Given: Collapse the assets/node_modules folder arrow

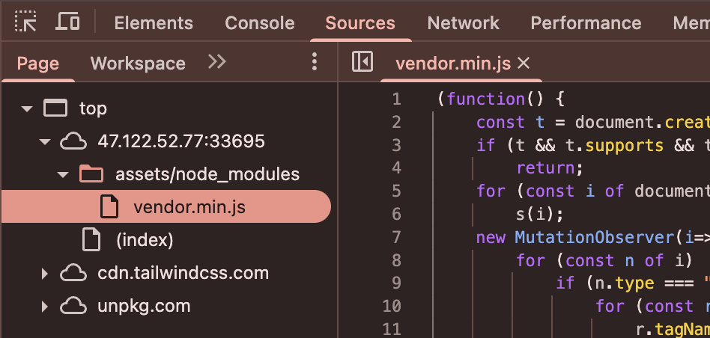Looking at the screenshot, I should [63, 175].
